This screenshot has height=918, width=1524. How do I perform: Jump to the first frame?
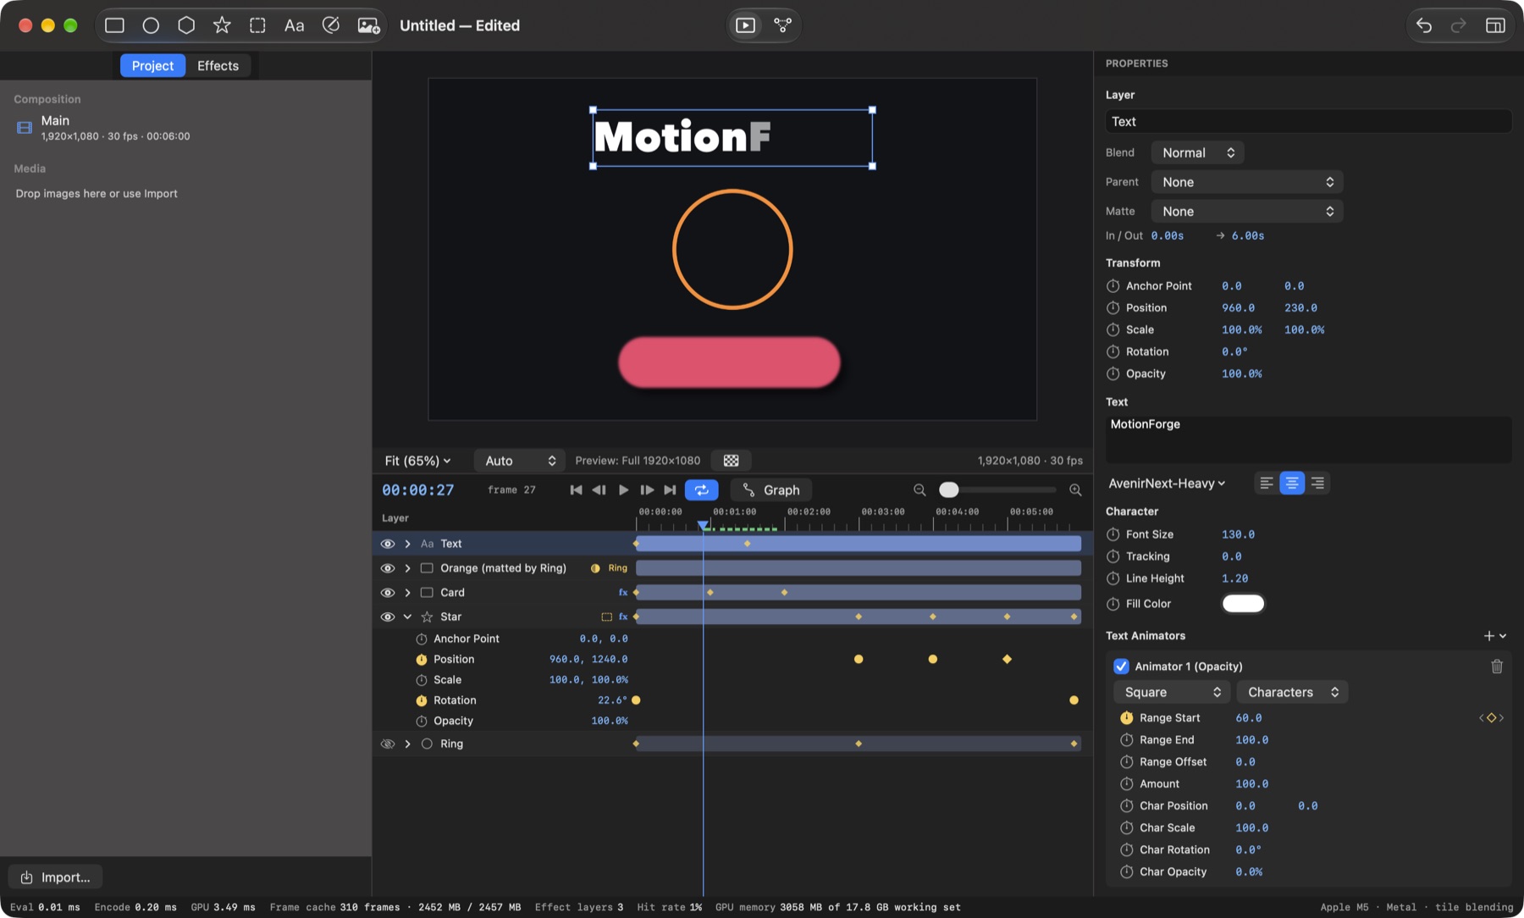tap(576, 489)
